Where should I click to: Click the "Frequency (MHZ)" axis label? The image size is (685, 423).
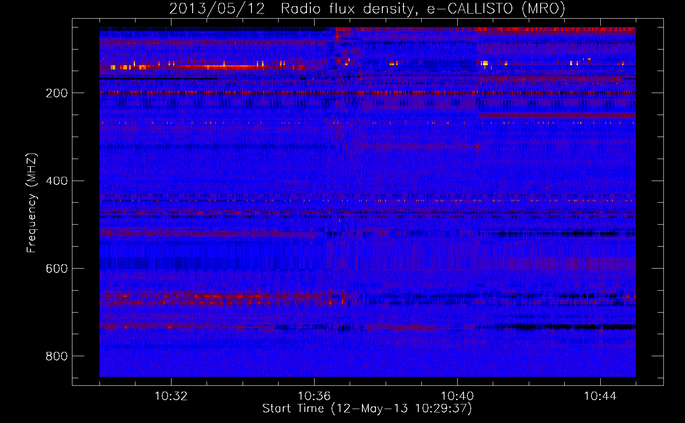[x=32, y=203]
